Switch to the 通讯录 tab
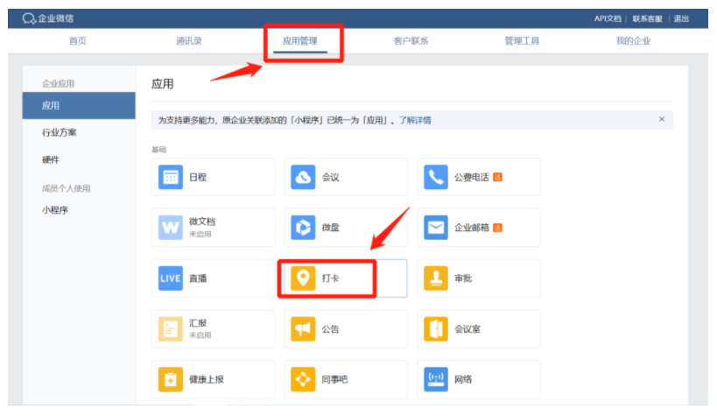 point(189,41)
